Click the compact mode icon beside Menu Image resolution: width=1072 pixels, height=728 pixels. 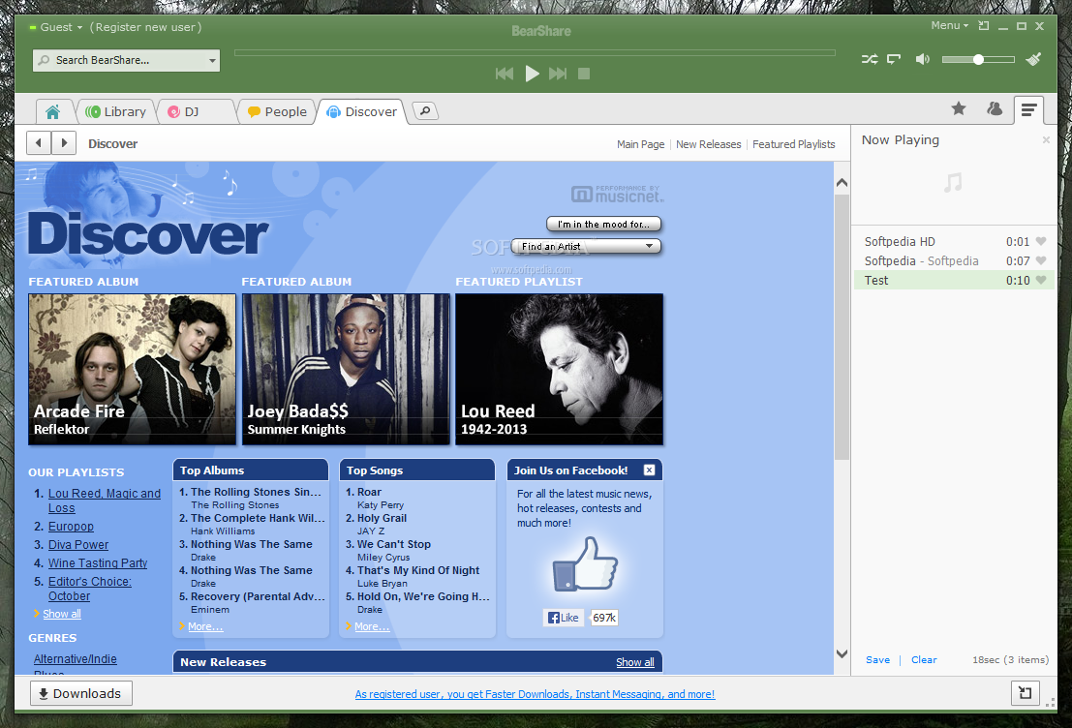point(984,26)
